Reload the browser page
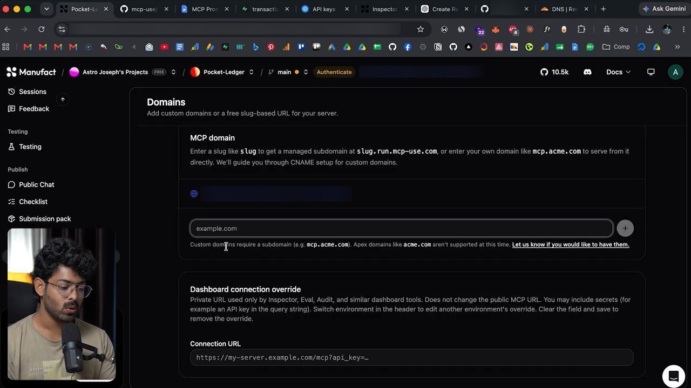691x388 pixels. tap(42, 29)
